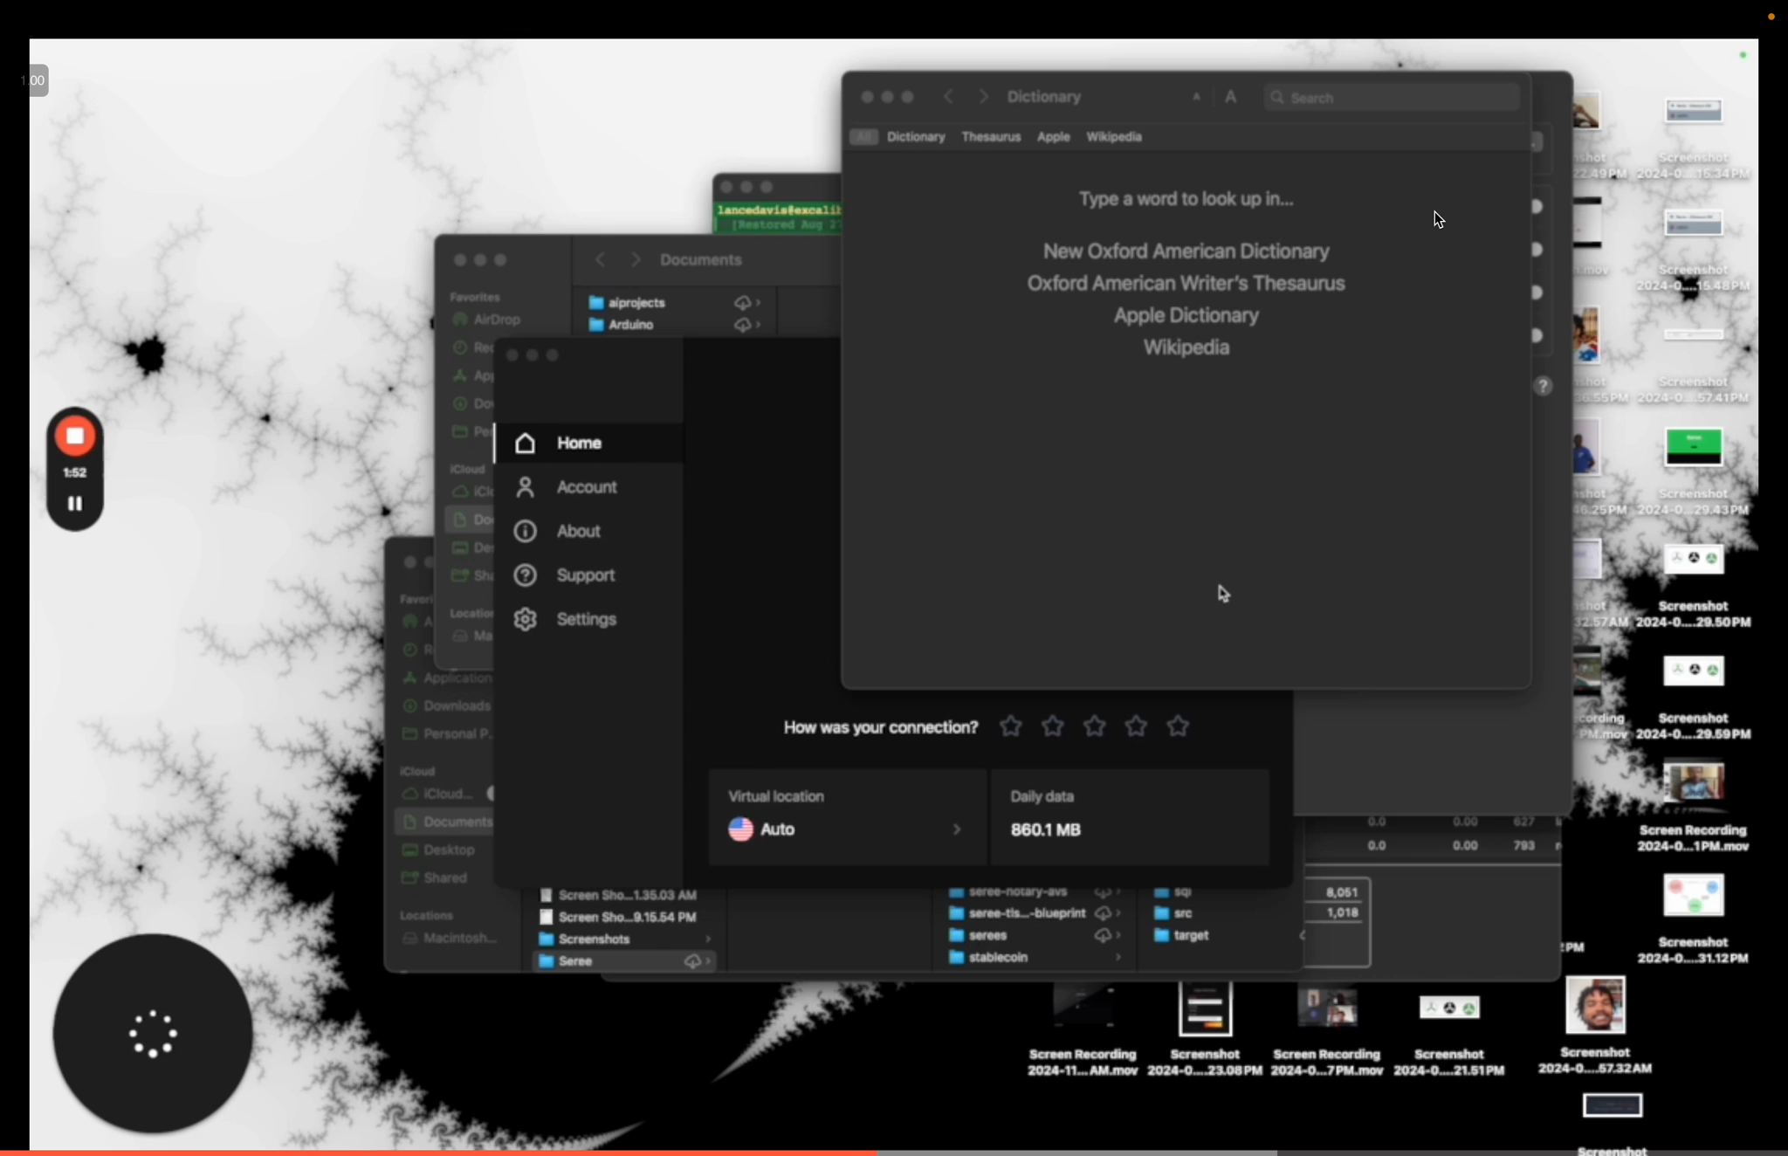1788x1156 pixels.
Task: Open the Virtual location Auto selector
Action: (847, 817)
